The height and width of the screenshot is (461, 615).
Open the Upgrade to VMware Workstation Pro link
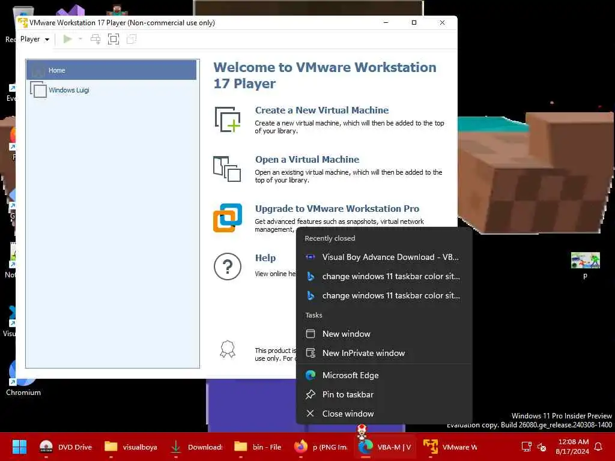click(x=337, y=208)
